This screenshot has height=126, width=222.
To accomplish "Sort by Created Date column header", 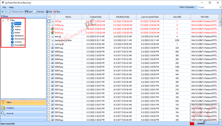I will coord(95,17).
